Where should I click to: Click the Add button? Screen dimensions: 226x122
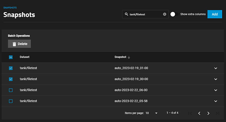(215, 14)
